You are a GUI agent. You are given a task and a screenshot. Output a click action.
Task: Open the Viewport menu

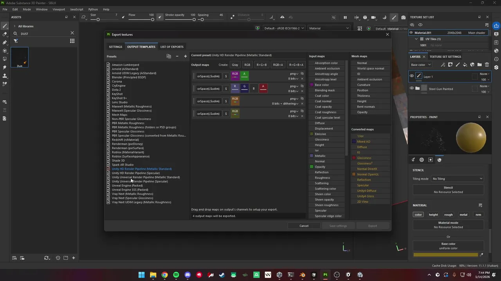[59, 9]
